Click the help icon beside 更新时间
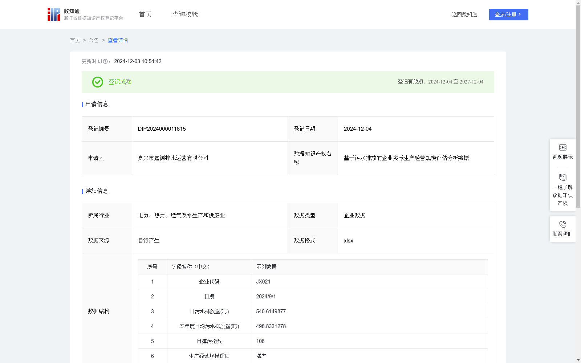This screenshot has height=363, width=581. tap(105, 62)
